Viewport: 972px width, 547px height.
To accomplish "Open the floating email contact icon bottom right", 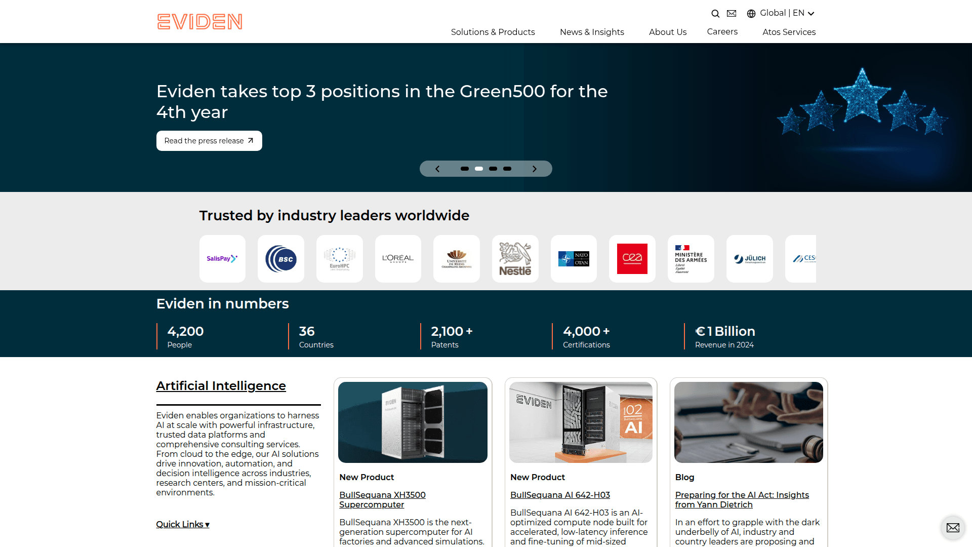I will [x=953, y=528].
